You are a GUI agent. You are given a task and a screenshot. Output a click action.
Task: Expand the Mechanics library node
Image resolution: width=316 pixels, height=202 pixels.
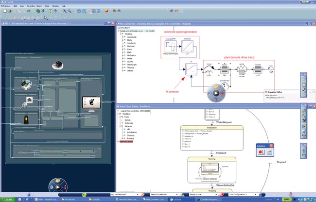(x=123, y=55)
